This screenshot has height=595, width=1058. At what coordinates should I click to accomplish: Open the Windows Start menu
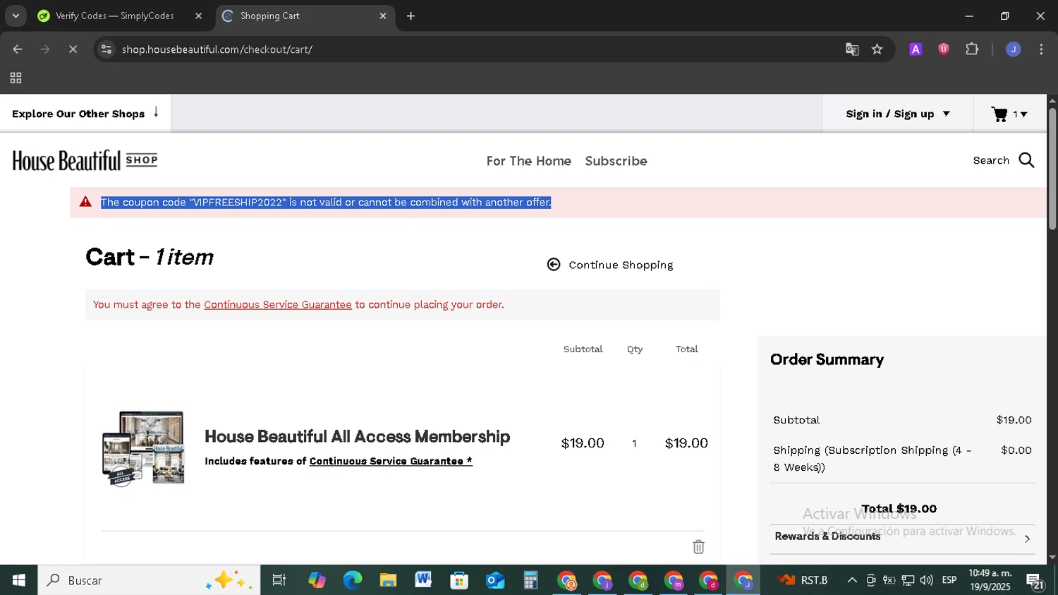point(19,580)
